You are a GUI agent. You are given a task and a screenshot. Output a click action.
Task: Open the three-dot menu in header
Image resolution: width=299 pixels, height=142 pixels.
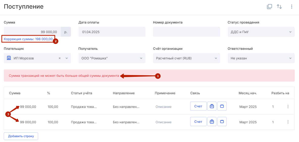291,7
